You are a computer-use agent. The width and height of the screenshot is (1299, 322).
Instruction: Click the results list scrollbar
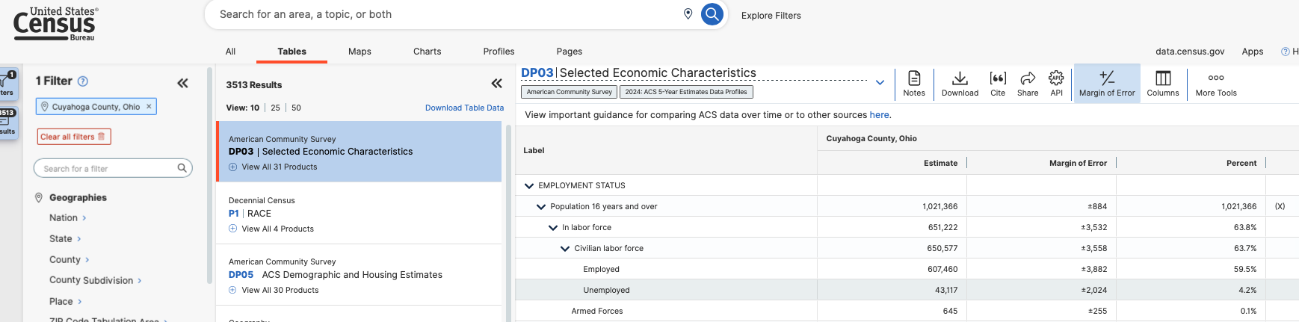tap(509, 223)
